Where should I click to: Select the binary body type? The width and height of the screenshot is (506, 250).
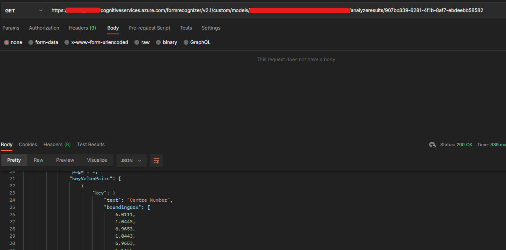point(166,42)
